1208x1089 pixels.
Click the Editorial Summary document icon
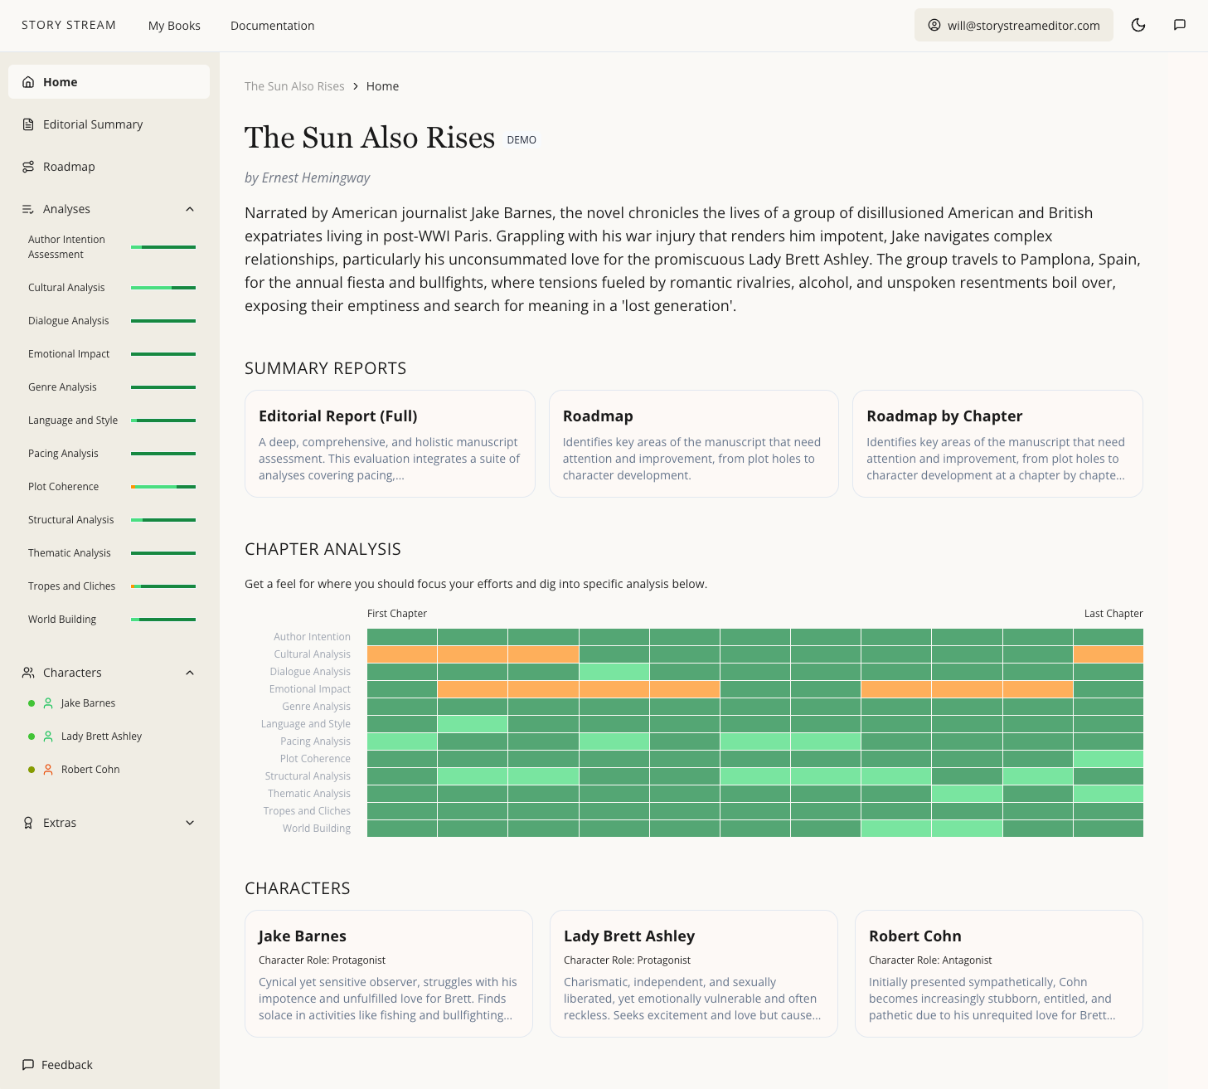28,124
